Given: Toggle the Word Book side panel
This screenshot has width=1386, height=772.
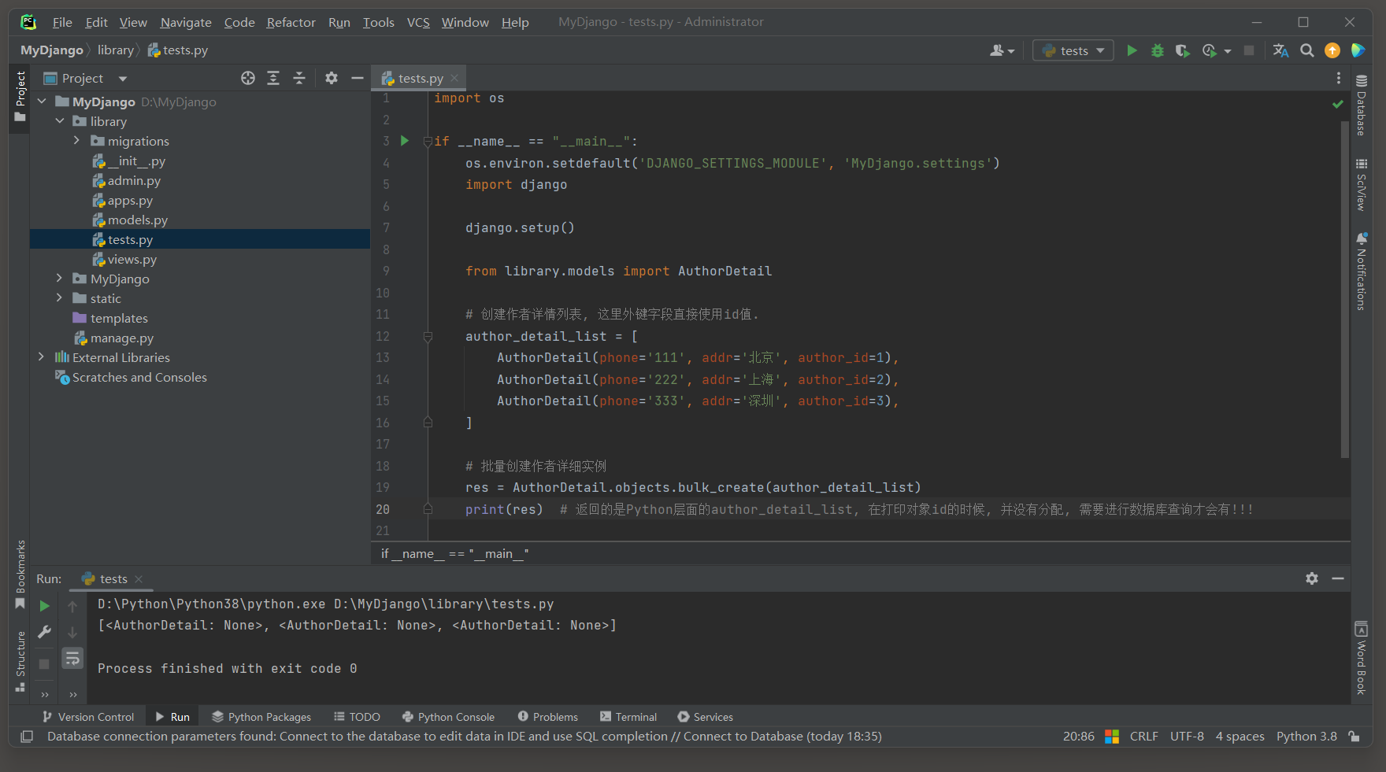Looking at the screenshot, I should pos(1362,658).
